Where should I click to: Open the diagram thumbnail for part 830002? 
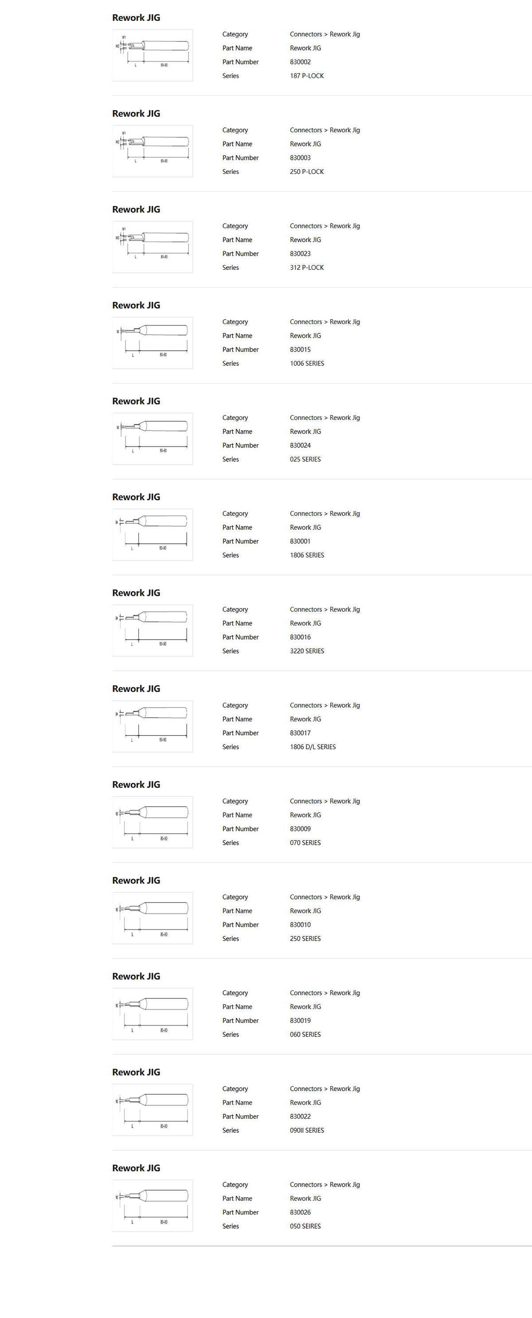click(x=153, y=55)
